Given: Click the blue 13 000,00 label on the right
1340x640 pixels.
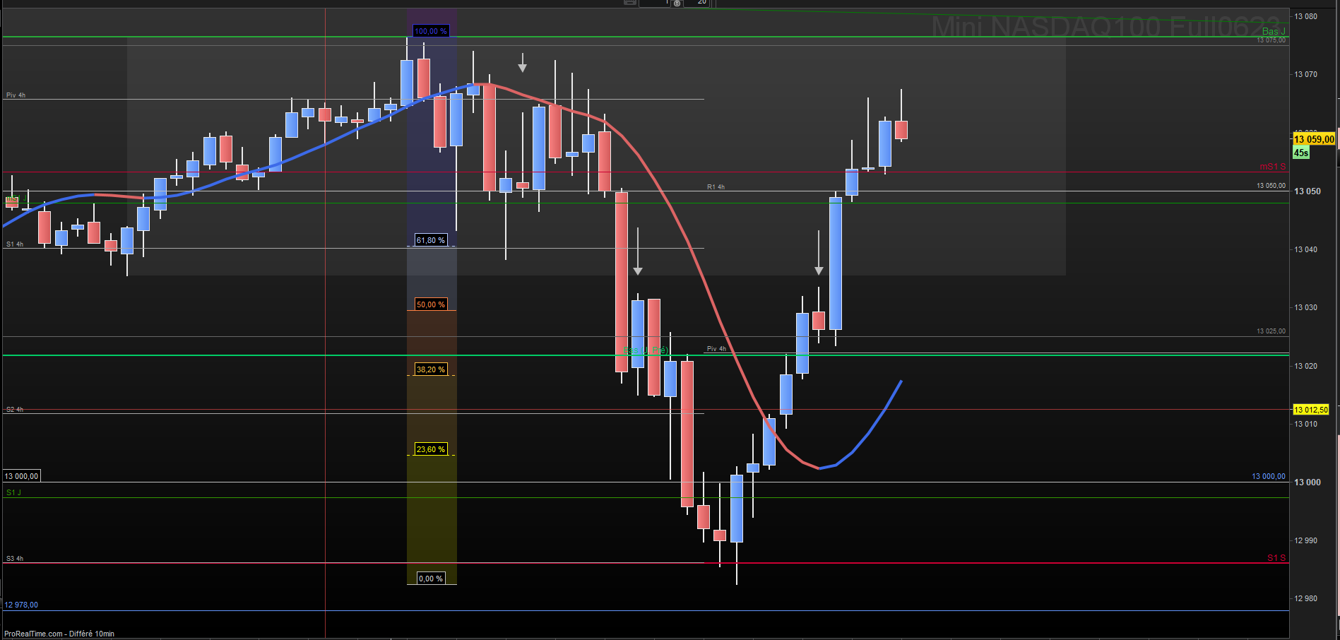Looking at the screenshot, I should coord(1269,476).
